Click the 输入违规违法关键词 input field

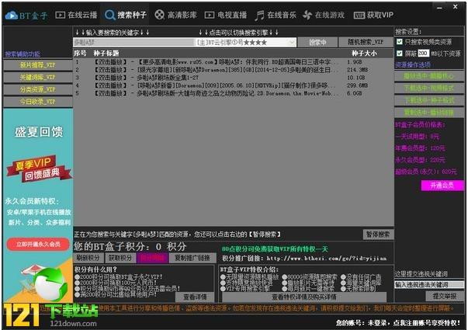(429, 285)
